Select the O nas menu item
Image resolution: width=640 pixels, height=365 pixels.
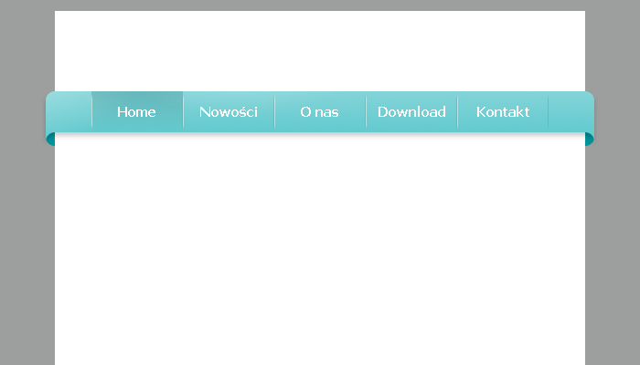(320, 111)
